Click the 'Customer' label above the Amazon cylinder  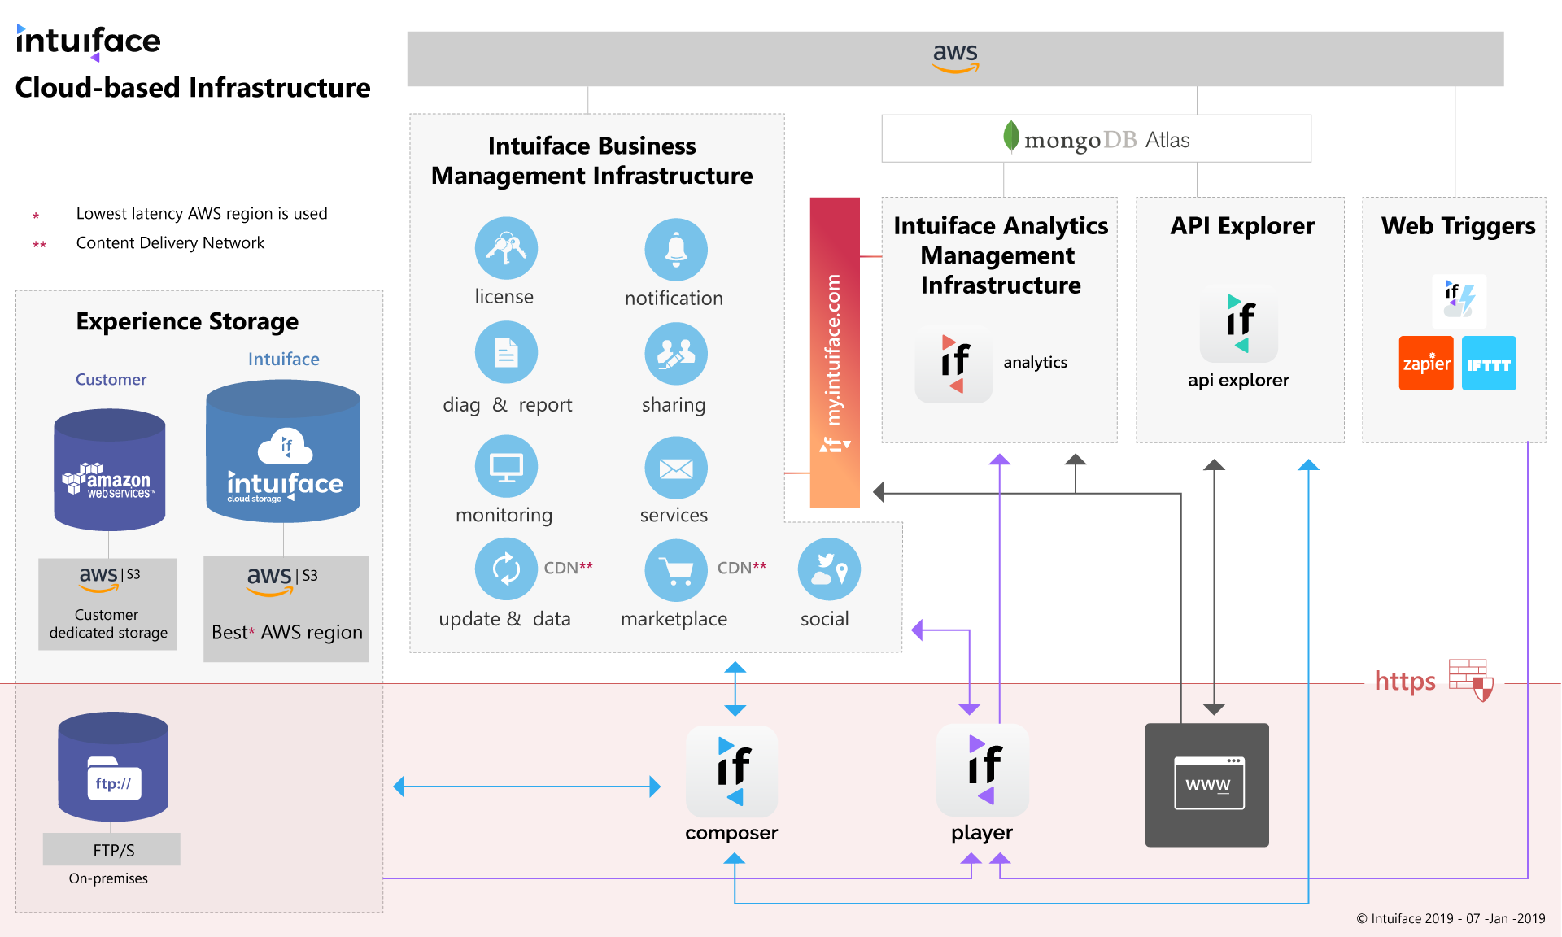pos(111,379)
